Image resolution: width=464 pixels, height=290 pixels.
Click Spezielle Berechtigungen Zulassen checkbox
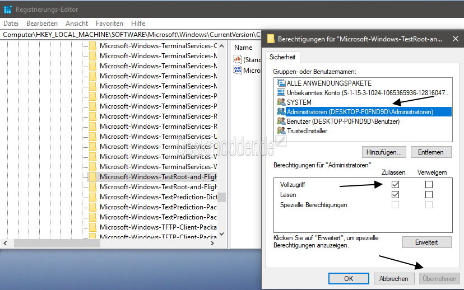[395, 204]
